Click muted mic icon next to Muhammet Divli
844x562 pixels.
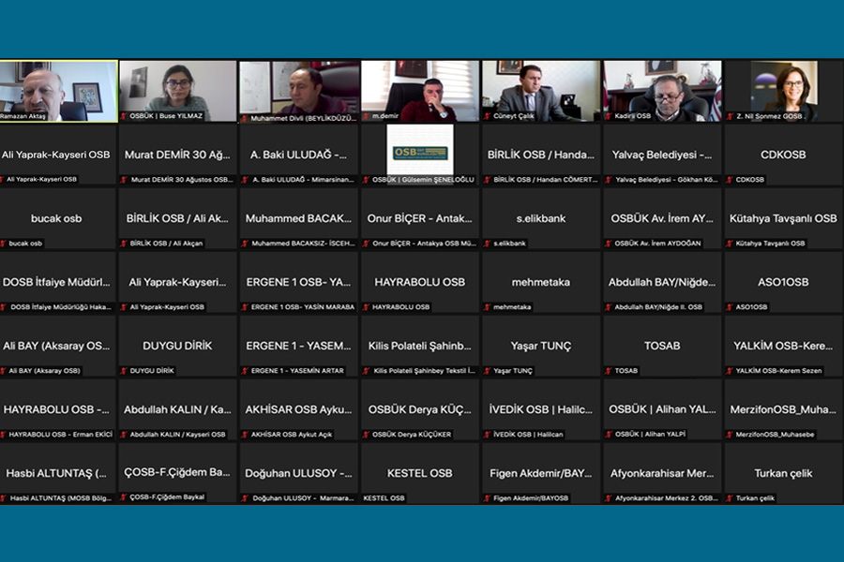pyautogui.click(x=245, y=118)
